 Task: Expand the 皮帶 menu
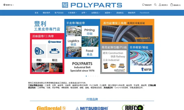coord(84,13)
